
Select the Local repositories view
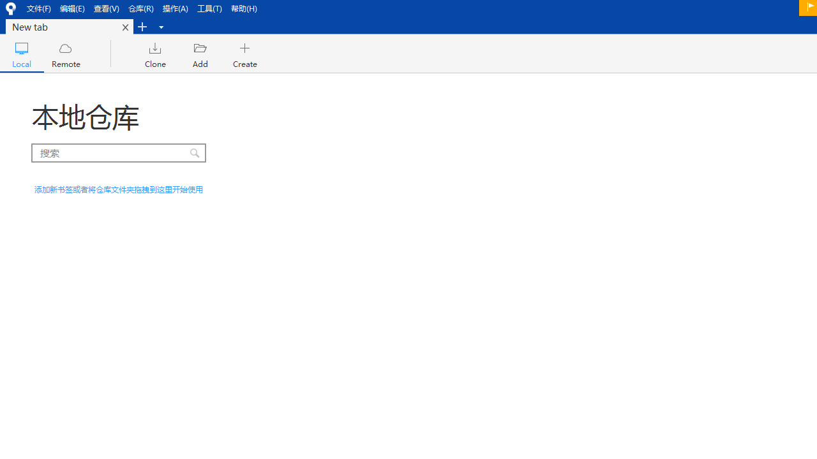pyautogui.click(x=21, y=54)
